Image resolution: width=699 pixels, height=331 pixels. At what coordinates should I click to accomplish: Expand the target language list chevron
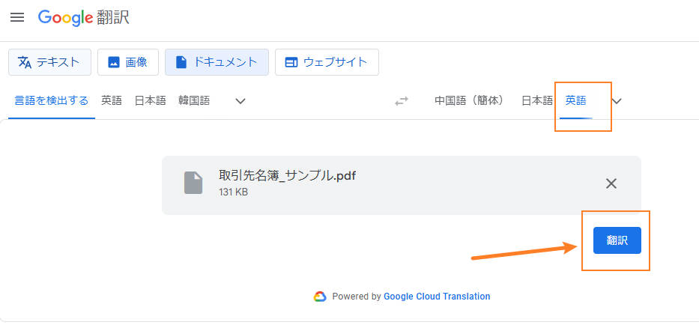617,101
